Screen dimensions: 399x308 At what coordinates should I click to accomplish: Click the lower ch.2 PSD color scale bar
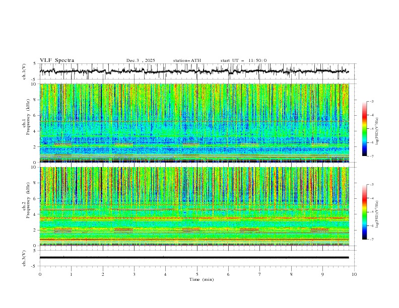pyautogui.click(x=364, y=212)
